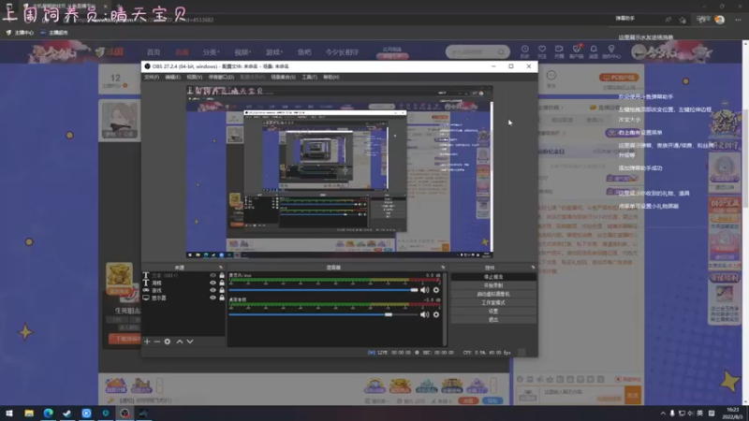Adjust the 桌面音频 volume slider
This screenshot has height=421, width=749.
click(323, 314)
